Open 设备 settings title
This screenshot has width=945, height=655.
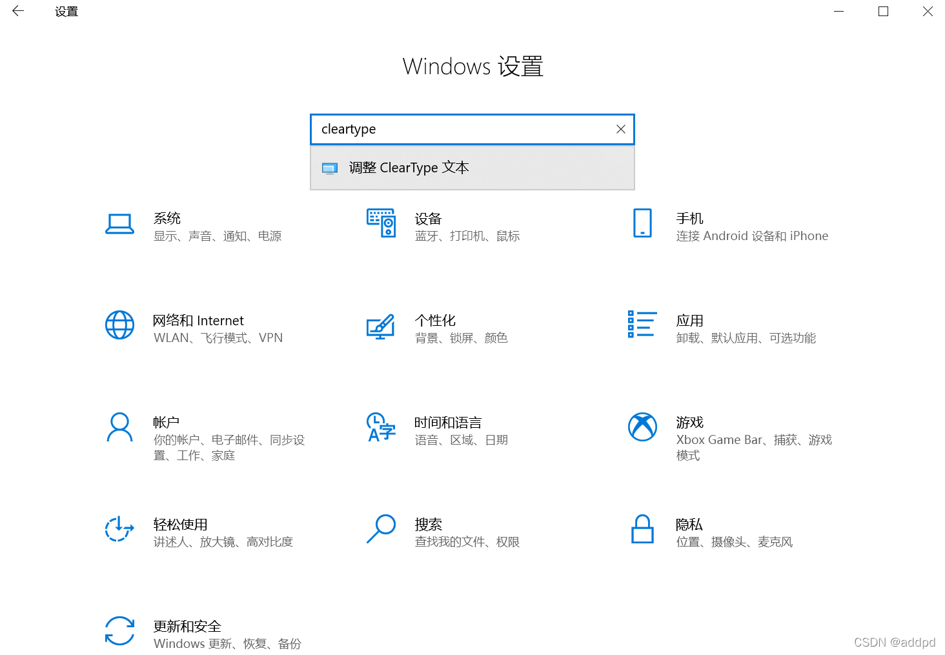pos(428,219)
